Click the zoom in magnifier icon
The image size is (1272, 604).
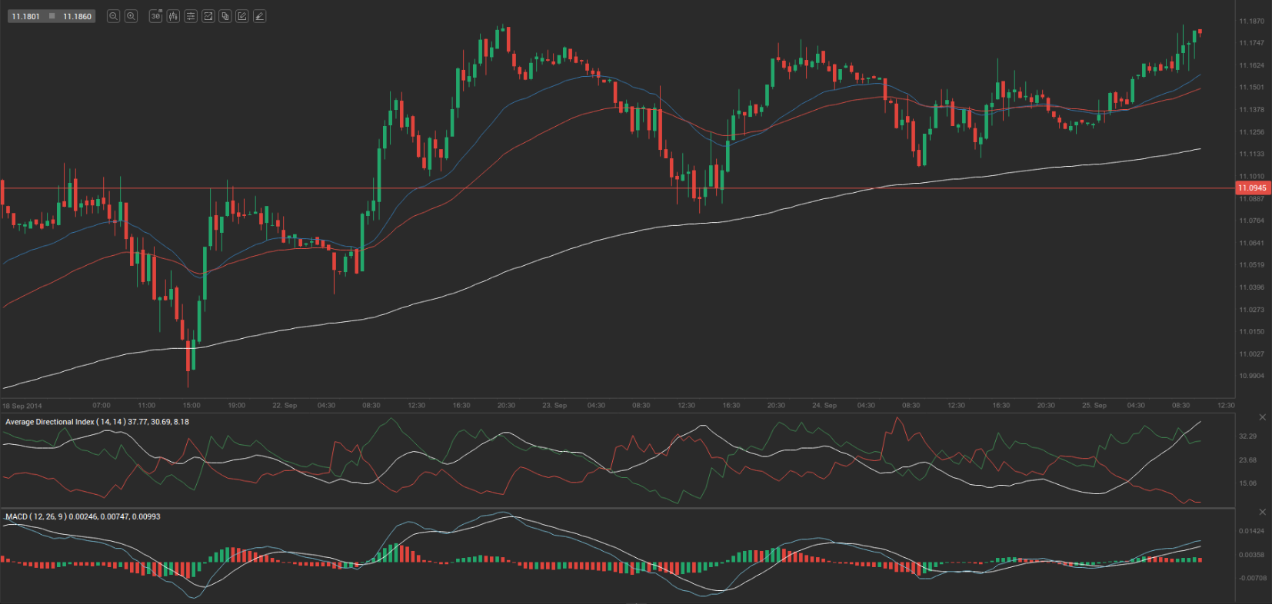point(131,16)
